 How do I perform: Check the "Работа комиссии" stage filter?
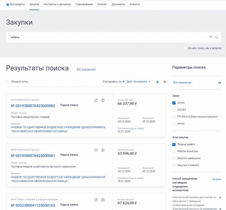pyautogui.click(x=174, y=151)
